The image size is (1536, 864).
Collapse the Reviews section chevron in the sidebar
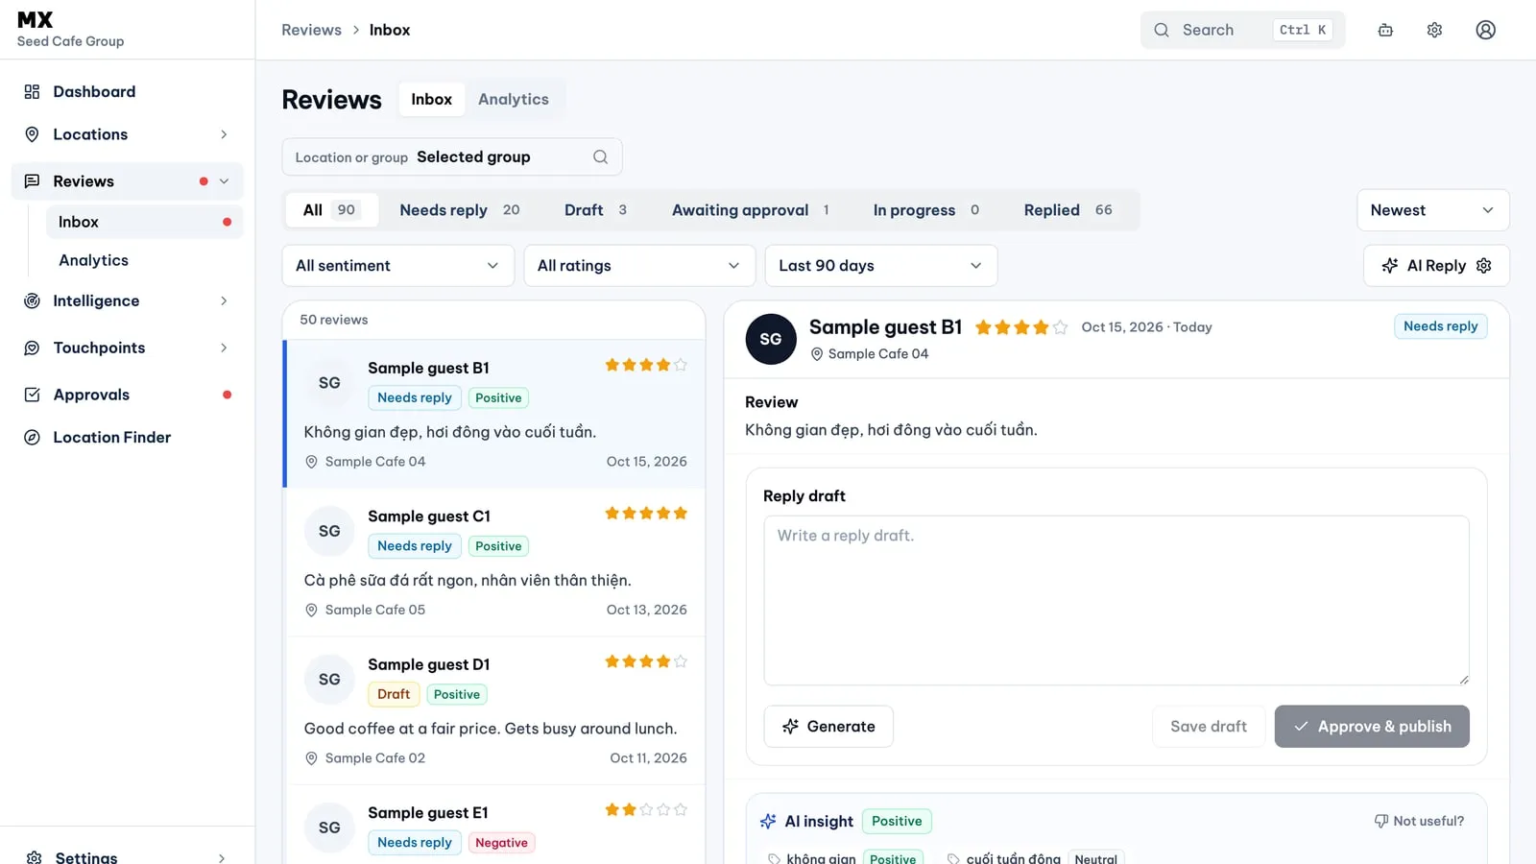224,181
